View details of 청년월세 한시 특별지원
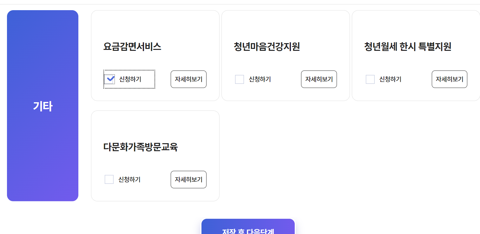Viewport: 480px width, 234px height. click(x=449, y=79)
